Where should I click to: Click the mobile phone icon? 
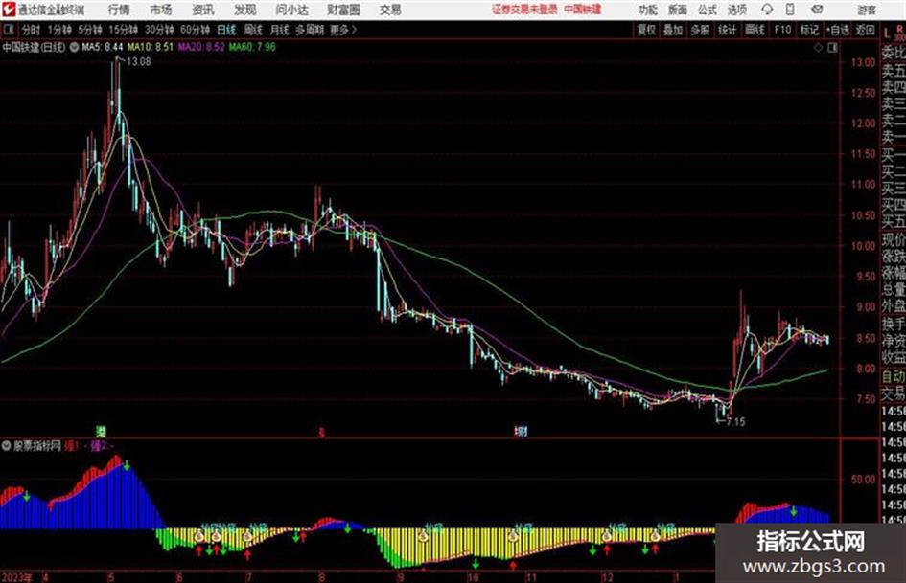tap(790, 10)
